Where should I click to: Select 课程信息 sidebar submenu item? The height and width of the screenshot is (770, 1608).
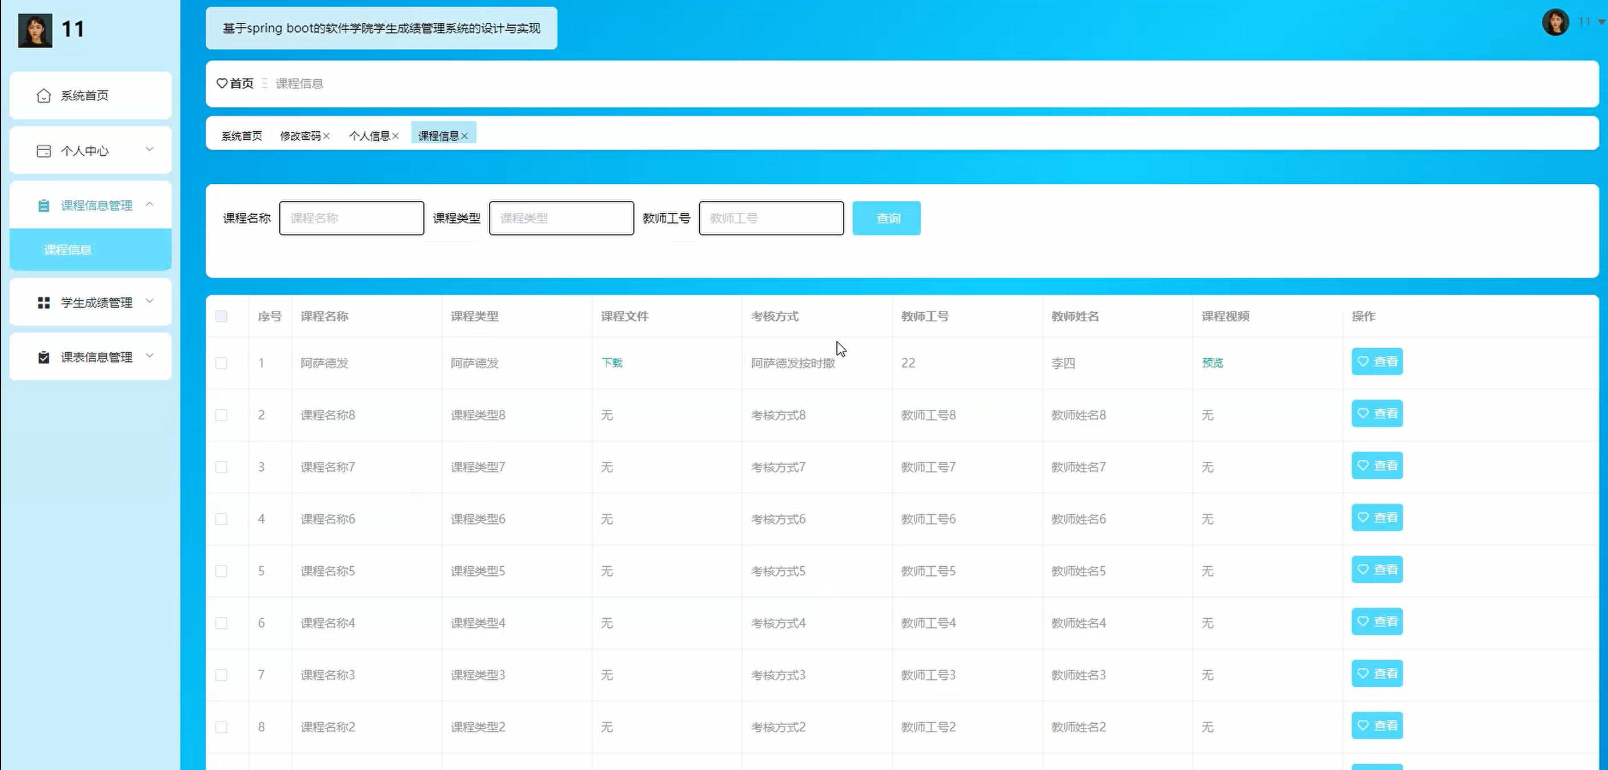coord(67,249)
